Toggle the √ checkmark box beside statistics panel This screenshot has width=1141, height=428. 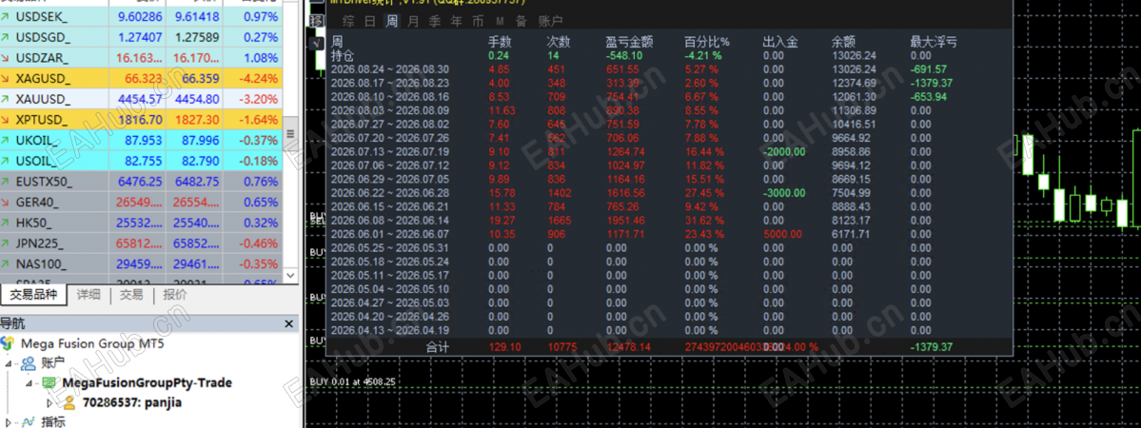tap(317, 44)
